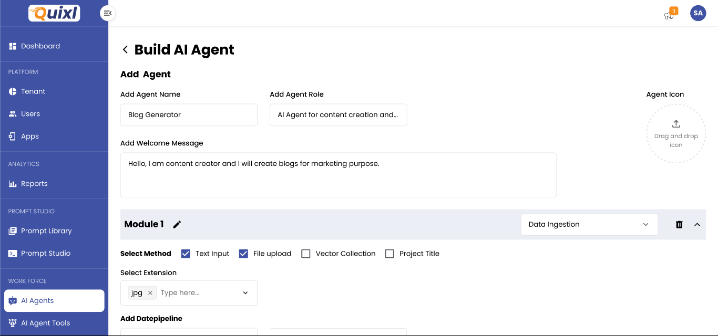Enable the Vector Collection checkbox
Screen dimensions: 718x336
pyautogui.click(x=306, y=254)
